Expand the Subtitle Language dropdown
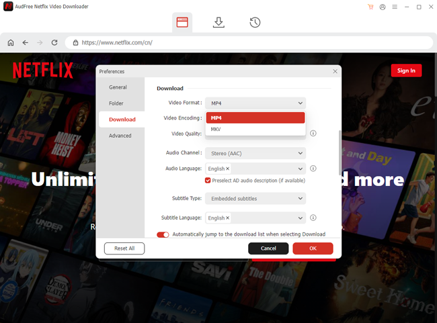This screenshot has height=323, width=437. coord(300,218)
